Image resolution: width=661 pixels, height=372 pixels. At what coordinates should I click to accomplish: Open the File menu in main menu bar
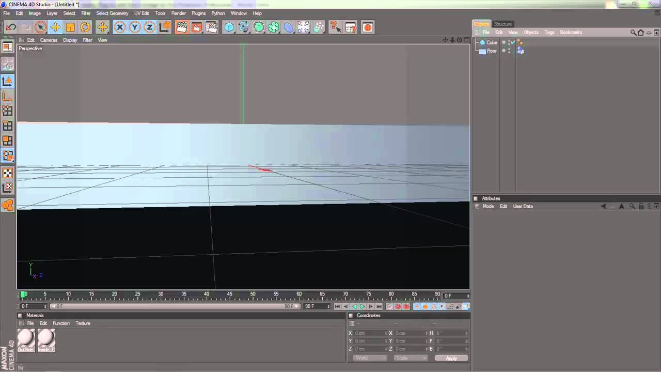click(x=6, y=13)
